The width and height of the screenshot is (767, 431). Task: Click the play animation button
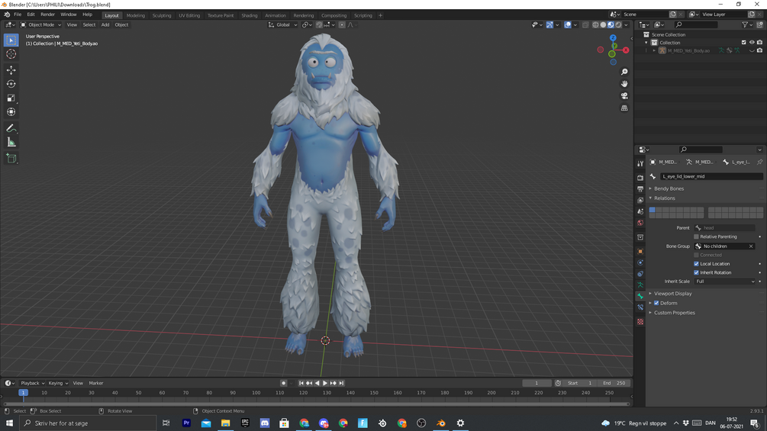pyautogui.click(x=325, y=383)
